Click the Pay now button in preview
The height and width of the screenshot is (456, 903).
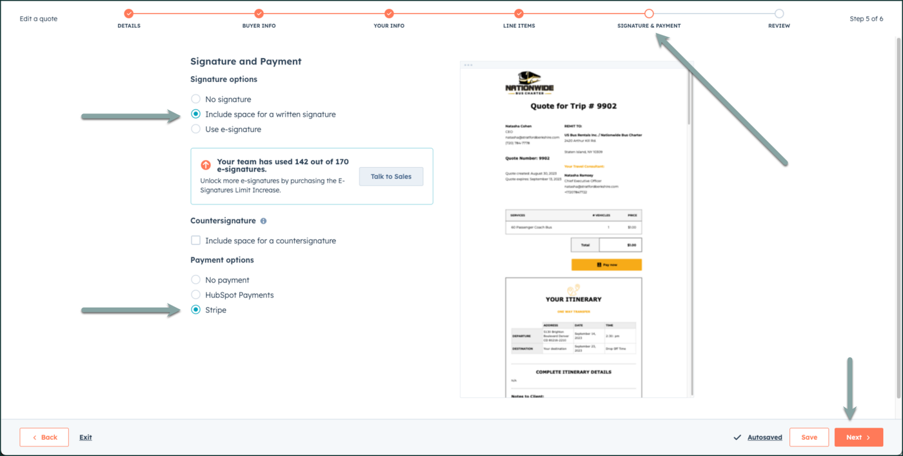(x=606, y=264)
